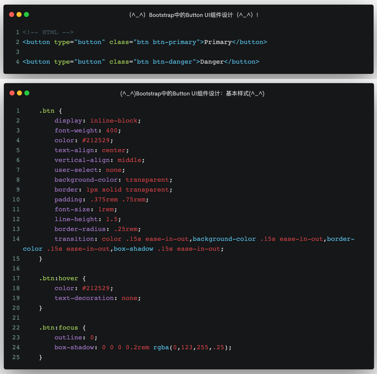Click the 'Danger' button text in code
This screenshot has height=374, width=377.
click(212, 62)
